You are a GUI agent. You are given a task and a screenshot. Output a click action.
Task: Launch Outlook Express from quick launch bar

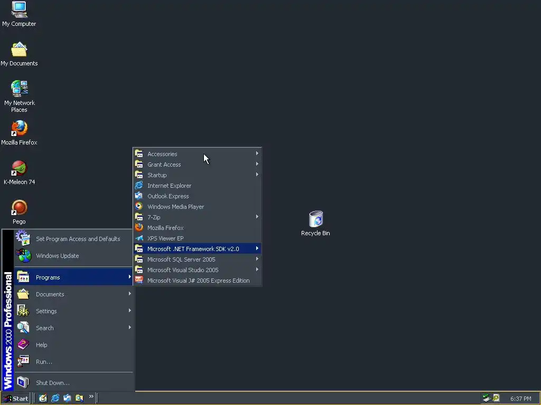point(67,398)
